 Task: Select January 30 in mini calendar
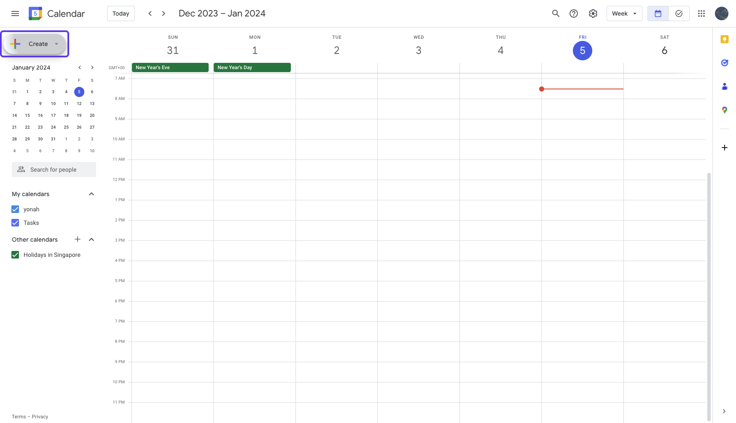(40, 139)
